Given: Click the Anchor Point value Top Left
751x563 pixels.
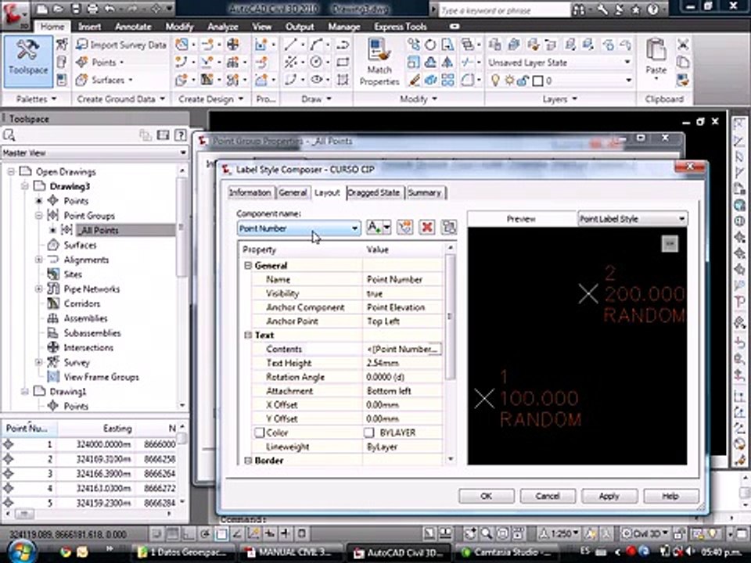Looking at the screenshot, I should click(x=383, y=321).
